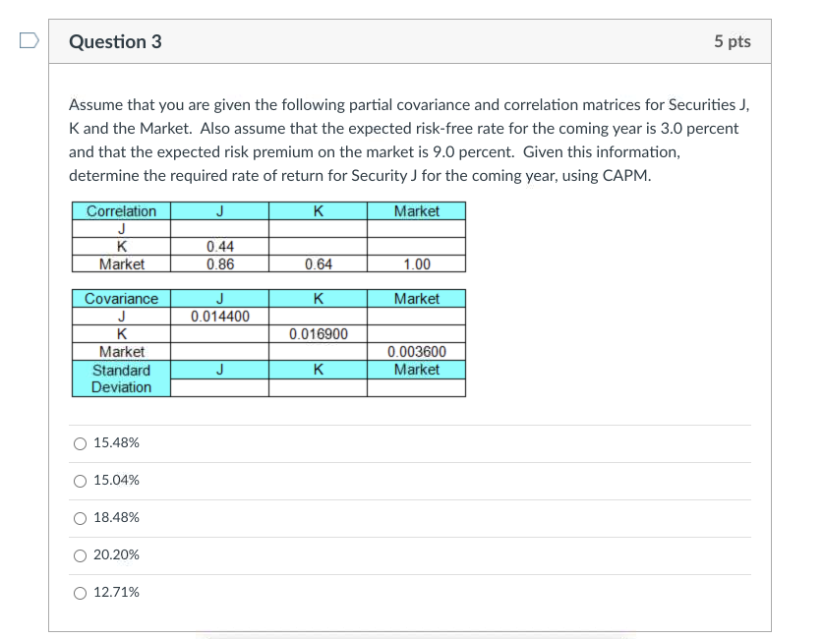This screenshot has width=824, height=639.
Task: Click the empty cell under J for row J
Action: 218,227
